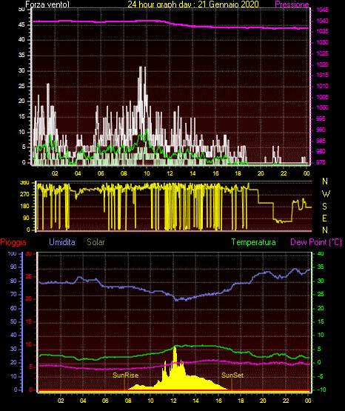
Task: Select the blue 'Umidita' legend label
Action: click(62, 242)
